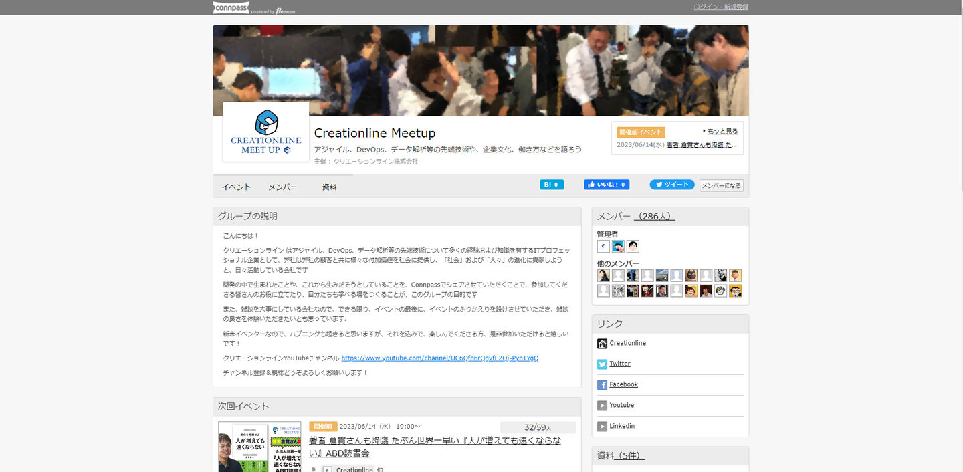Open the 資料 tab
Image resolution: width=963 pixels, height=472 pixels.
[330, 187]
